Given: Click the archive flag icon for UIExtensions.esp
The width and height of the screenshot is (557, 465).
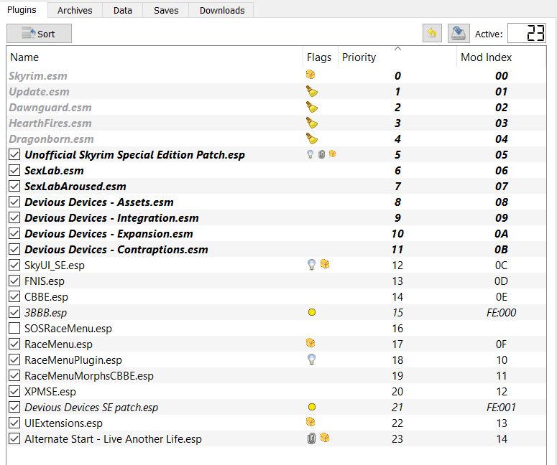Looking at the screenshot, I should coord(310,422).
